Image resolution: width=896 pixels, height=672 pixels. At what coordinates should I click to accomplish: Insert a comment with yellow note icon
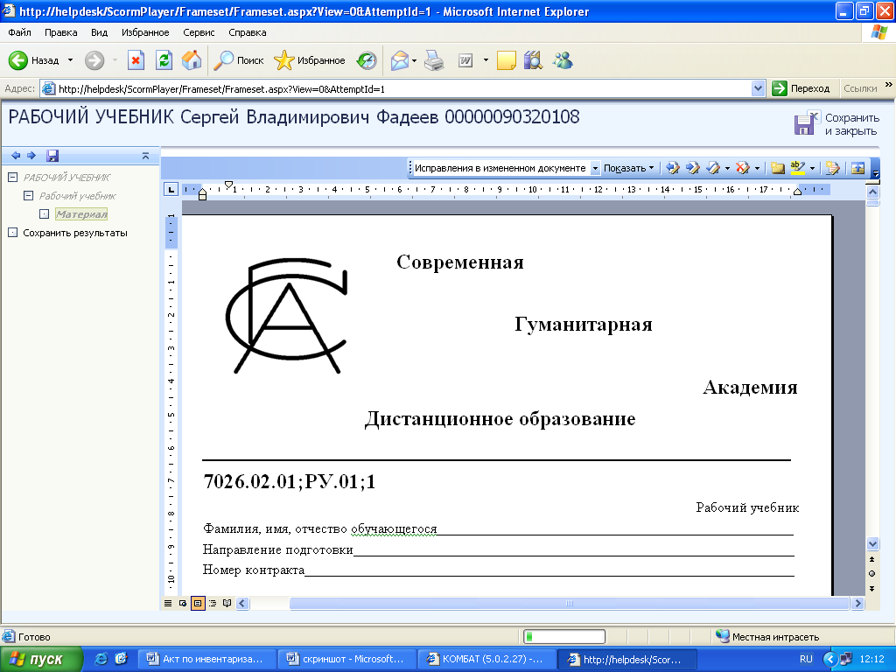[x=777, y=168]
